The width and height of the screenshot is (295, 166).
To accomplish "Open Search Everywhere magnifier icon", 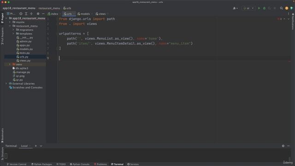I will (281, 8).
